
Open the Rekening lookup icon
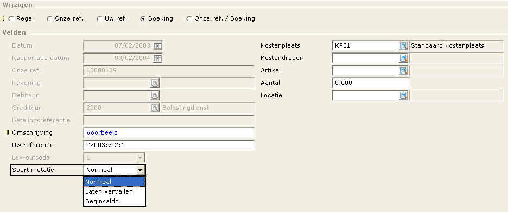click(x=155, y=83)
